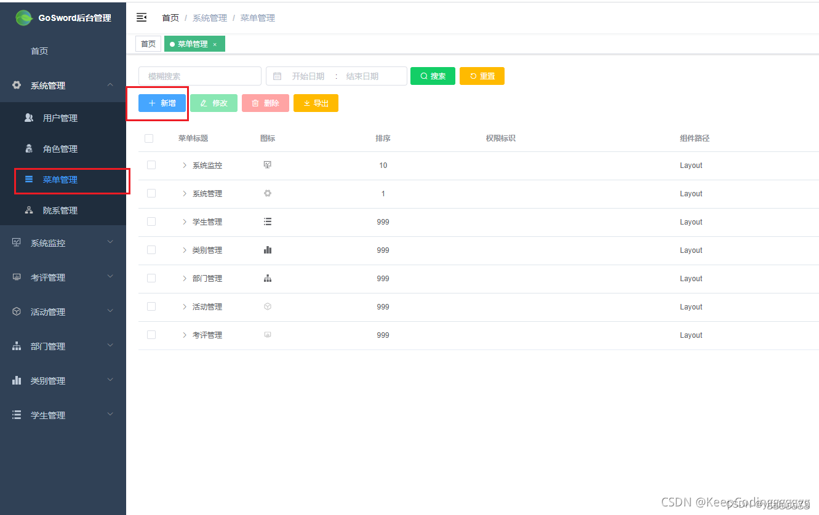Click the tree icon in 部门管理 table row
Viewport: 819px width, 515px height.
[268, 278]
